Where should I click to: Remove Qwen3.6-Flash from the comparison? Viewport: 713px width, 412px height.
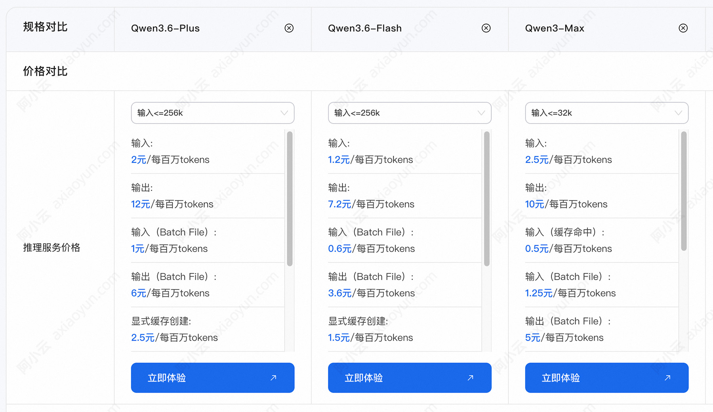[486, 28]
